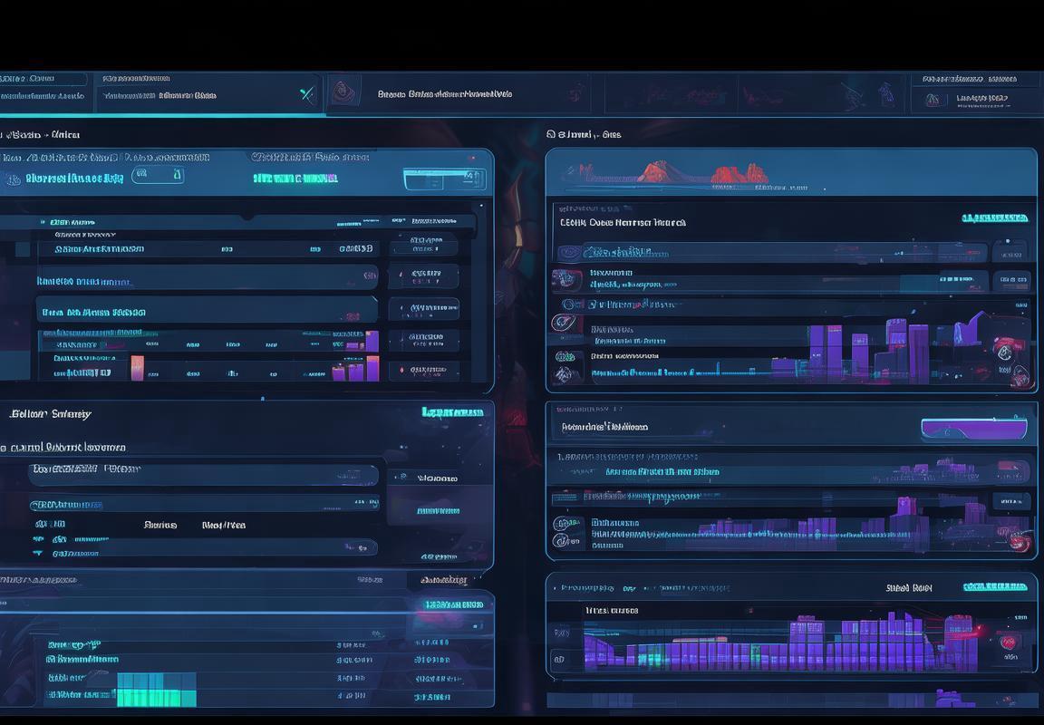Screen dimensions: 1044x725
Task: Select the round badge icon in the upper-left panel header
Action: pyautogui.click(x=12, y=179)
